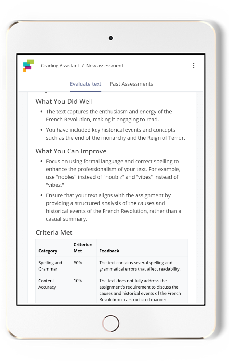Click the bullet mentioning Reign of Terror
This screenshot has height=361, width=229.
point(115,134)
